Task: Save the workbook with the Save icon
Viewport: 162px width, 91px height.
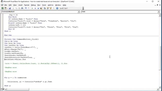Action: [10, 8]
